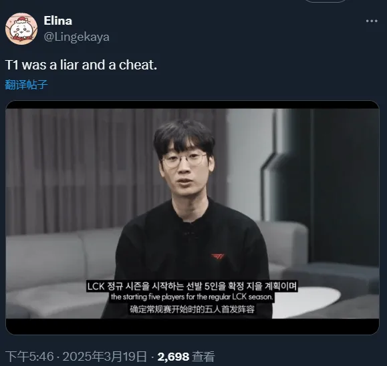This screenshot has height=366, width=387.
Task: Select the tweet text "T1 was a liar and a cheat."
Action: [x=81, y=65]
